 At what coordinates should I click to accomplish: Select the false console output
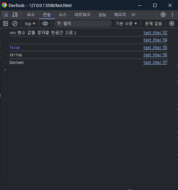pyautogui.click(x=15, y=48)
